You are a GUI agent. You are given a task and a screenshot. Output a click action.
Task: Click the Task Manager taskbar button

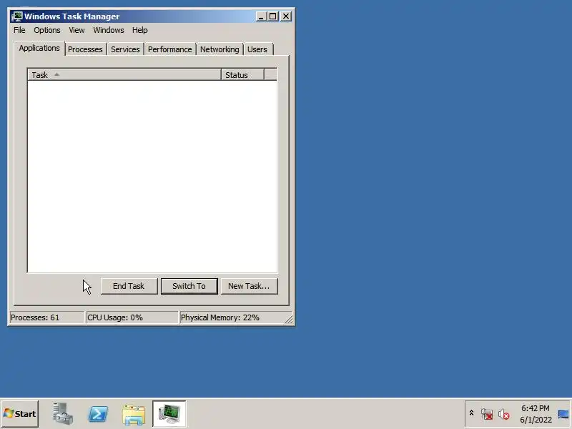[169, 414]
